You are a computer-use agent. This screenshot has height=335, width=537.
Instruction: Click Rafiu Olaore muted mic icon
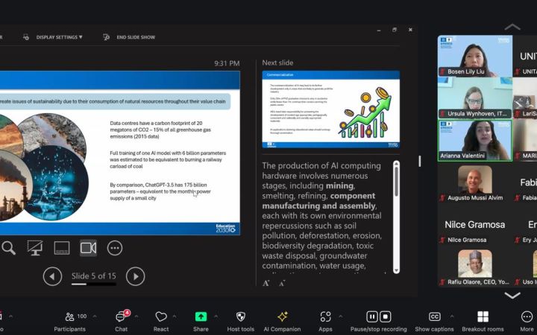(x=442, y=282)
